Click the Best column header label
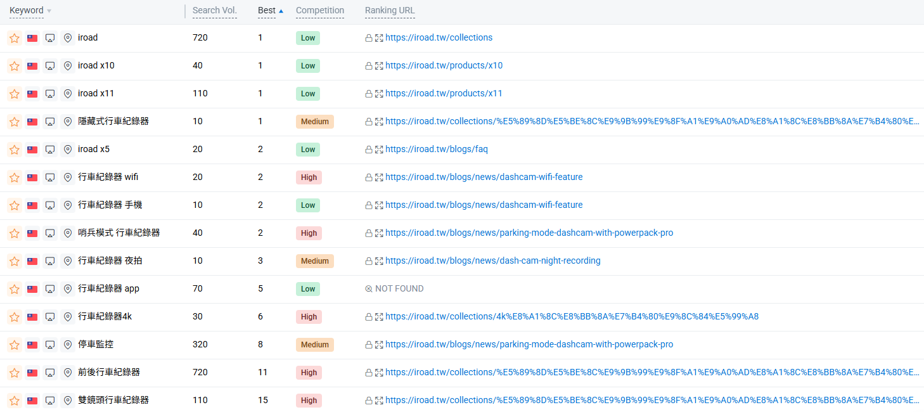 click(267, 11)
